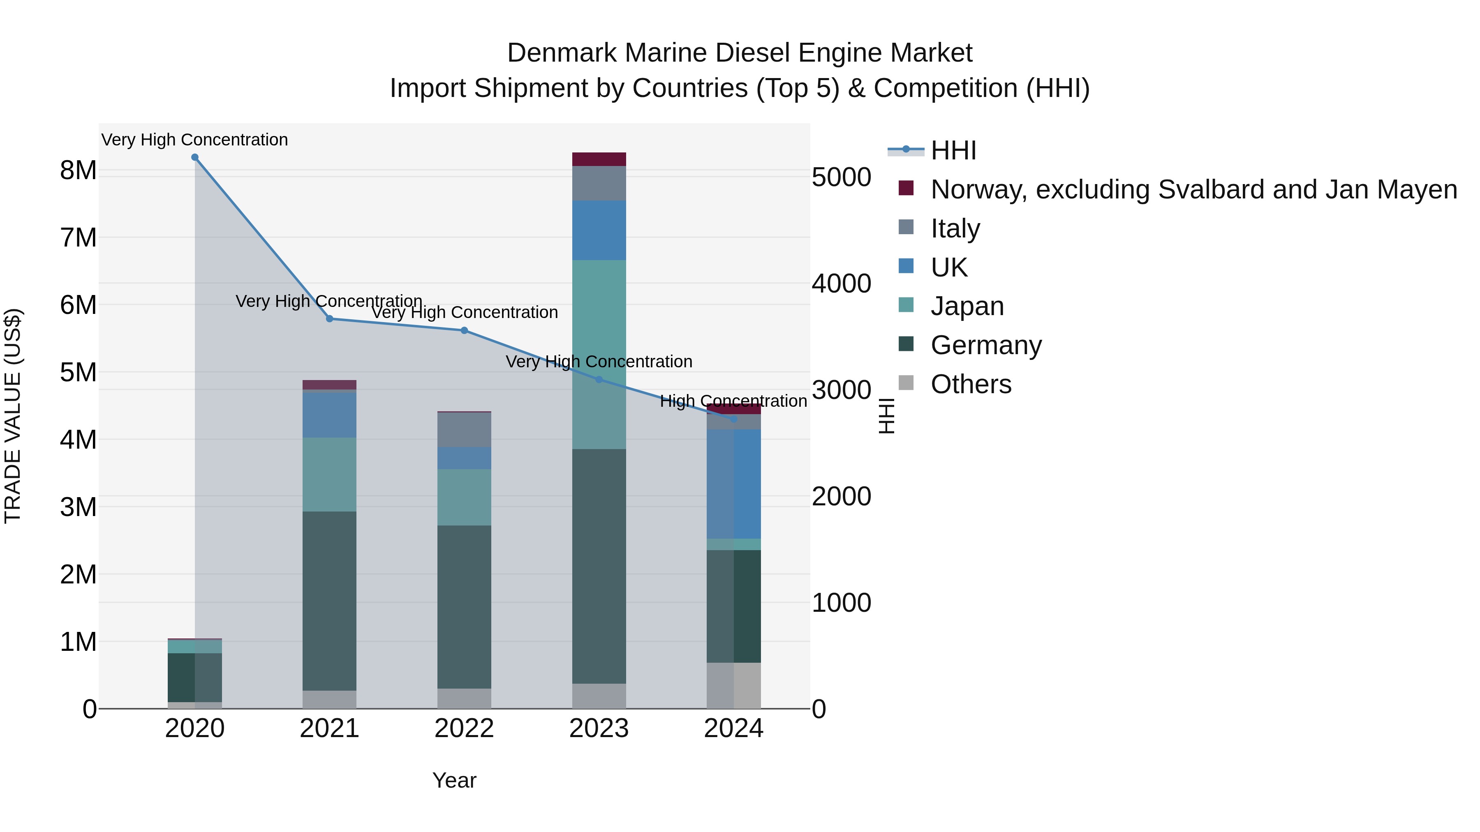1480x832 pixels.
Task: Click the Germany segment of the 2020 bar
Action: 195,678
